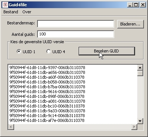
Task: Select GUID row containing 898f
Action: pos(47,96)
